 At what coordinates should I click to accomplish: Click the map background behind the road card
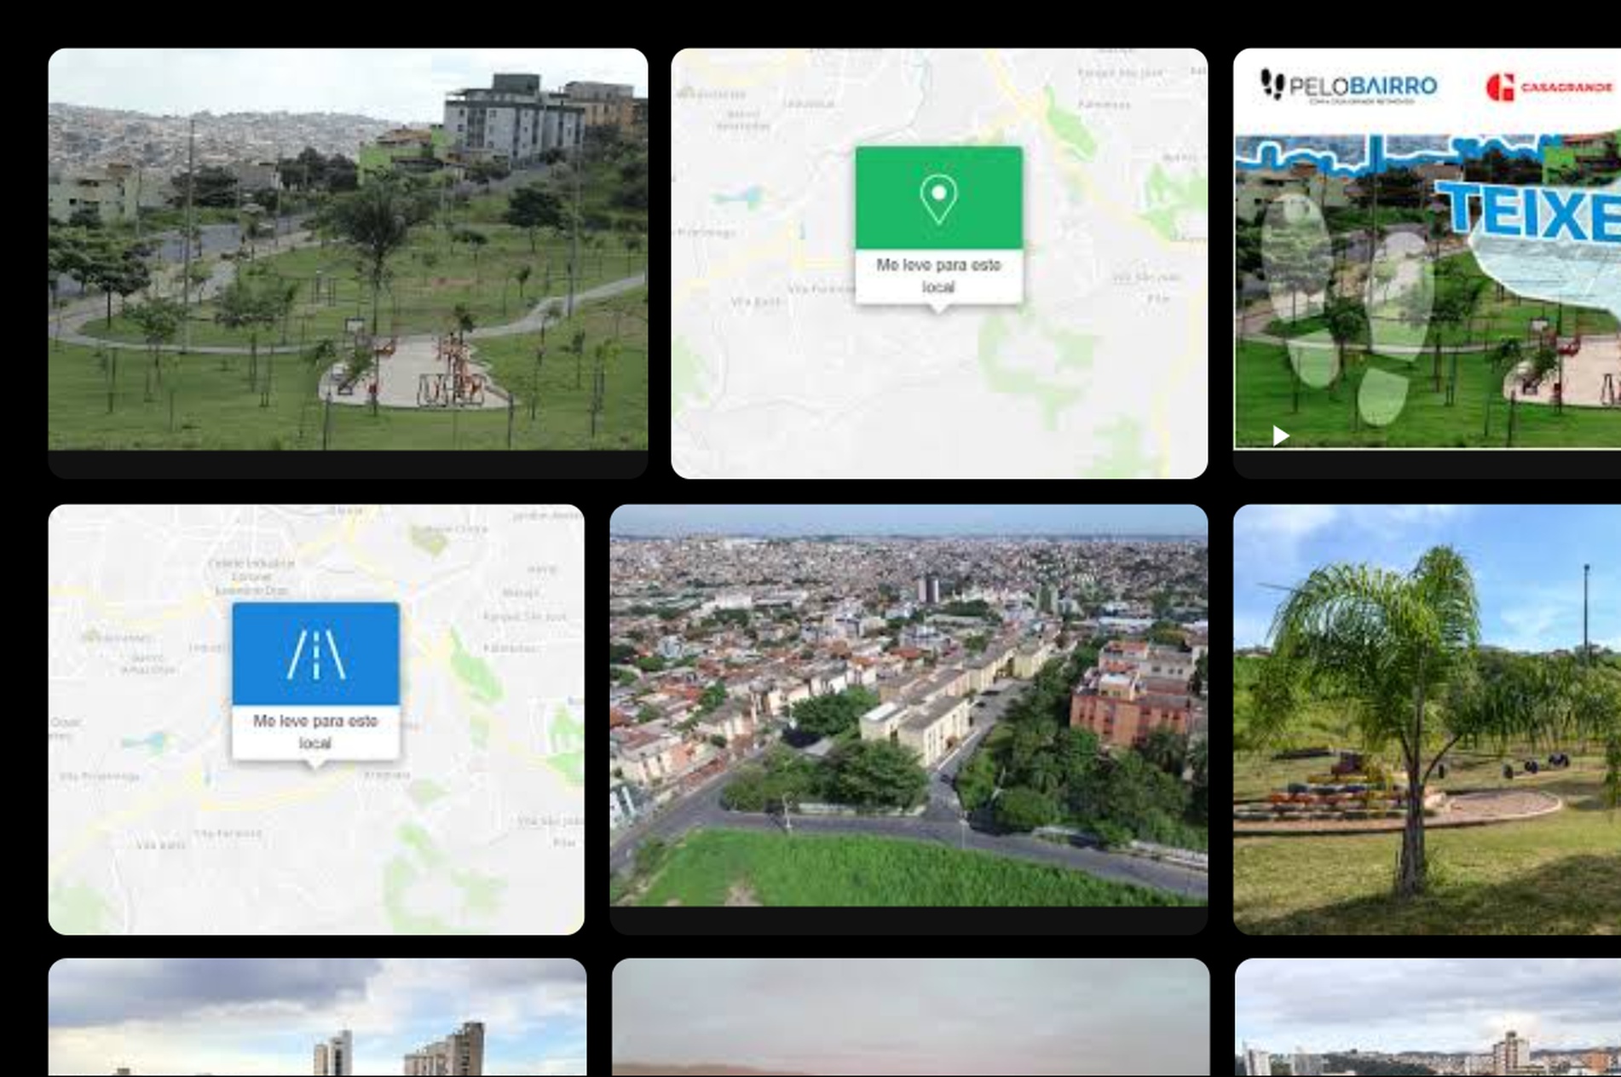coord(477,852)
